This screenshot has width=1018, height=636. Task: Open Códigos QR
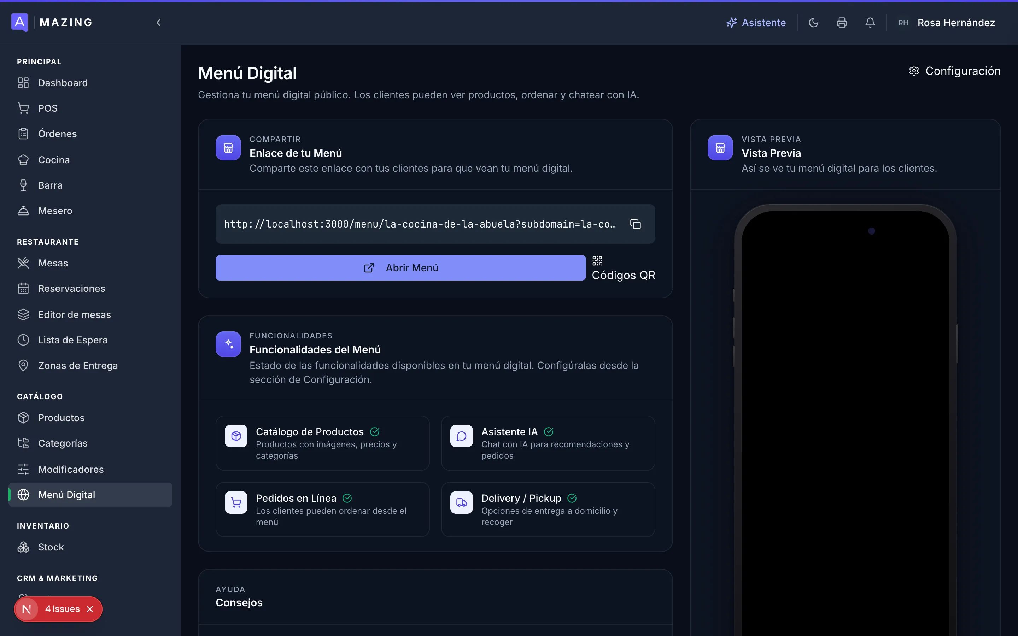coord(624,268)
